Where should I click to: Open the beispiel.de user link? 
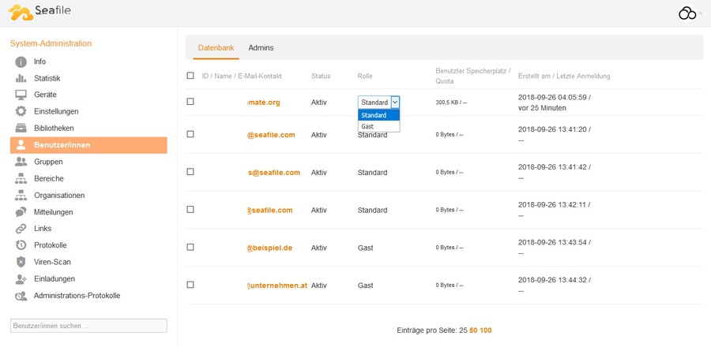(270, 248)
